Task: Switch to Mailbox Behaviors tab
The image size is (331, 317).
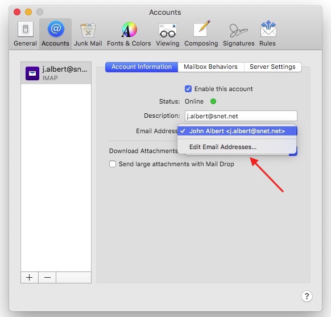Action: click(x=210, y=67)
